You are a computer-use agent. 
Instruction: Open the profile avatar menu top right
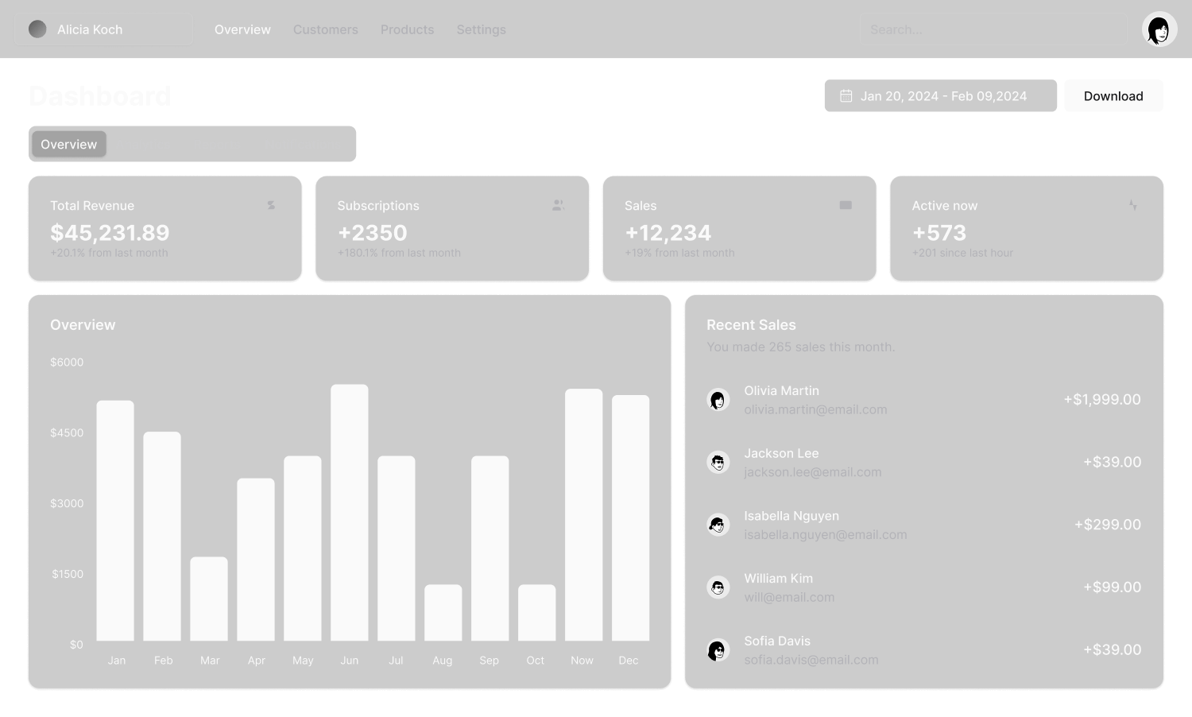1159,29
